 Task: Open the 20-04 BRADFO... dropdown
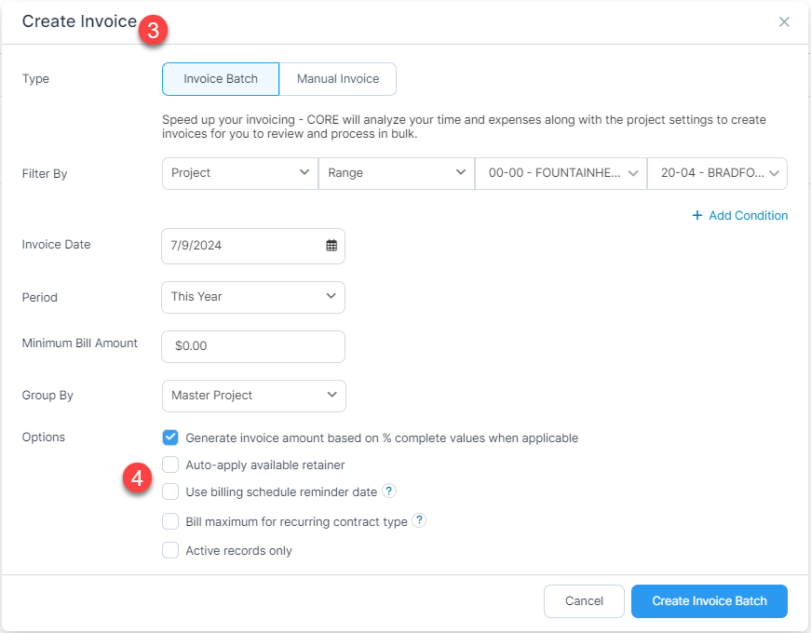717,173
